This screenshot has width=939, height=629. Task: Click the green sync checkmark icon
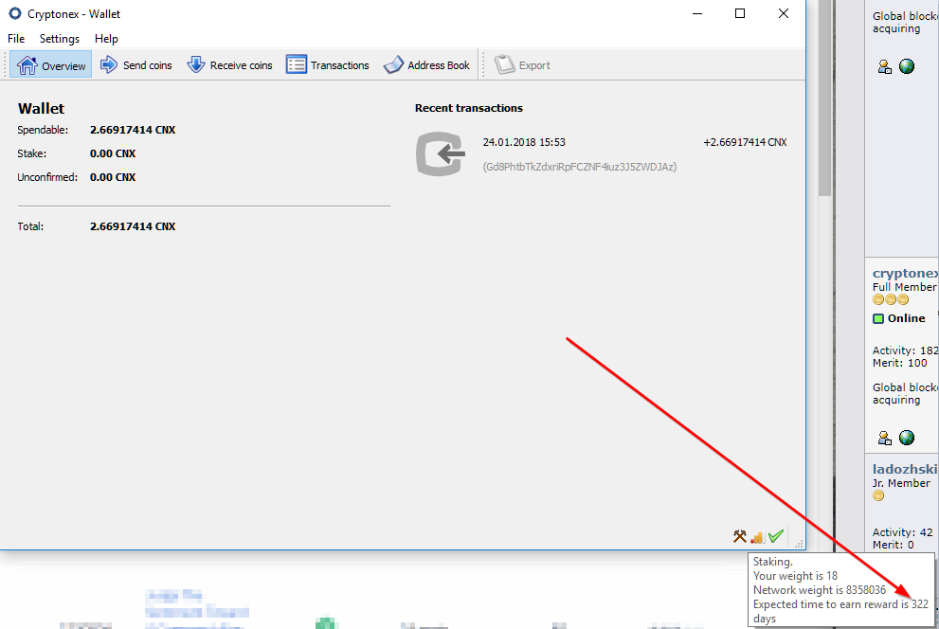[775, 536]
